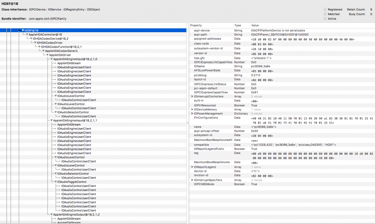Click the pci8086,3a6e IOName value

tap(261, 66)
